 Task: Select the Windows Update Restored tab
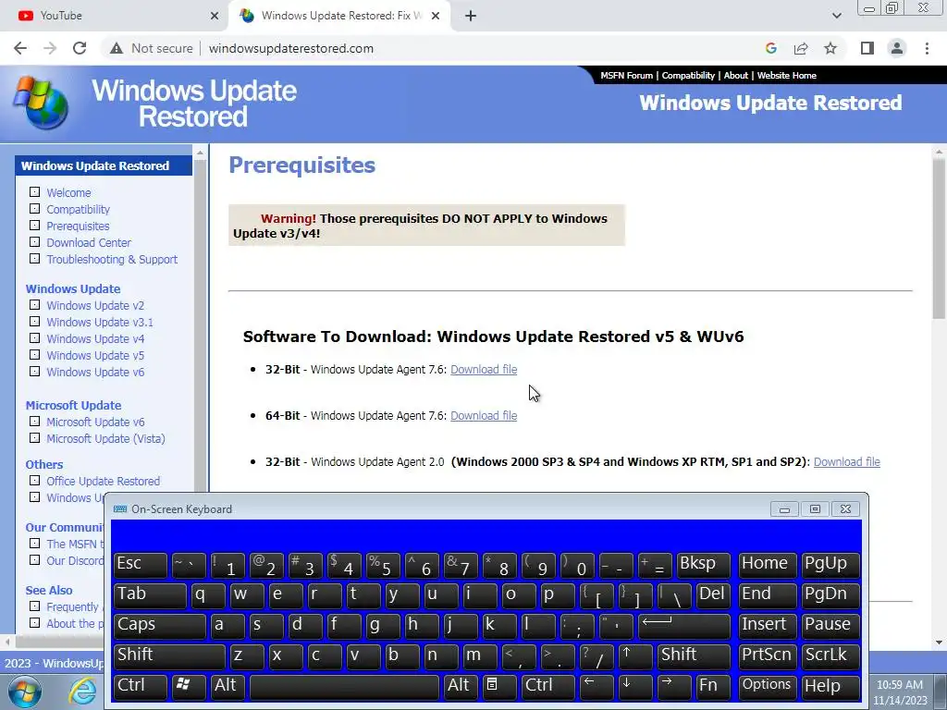click(x=338, y=16)
